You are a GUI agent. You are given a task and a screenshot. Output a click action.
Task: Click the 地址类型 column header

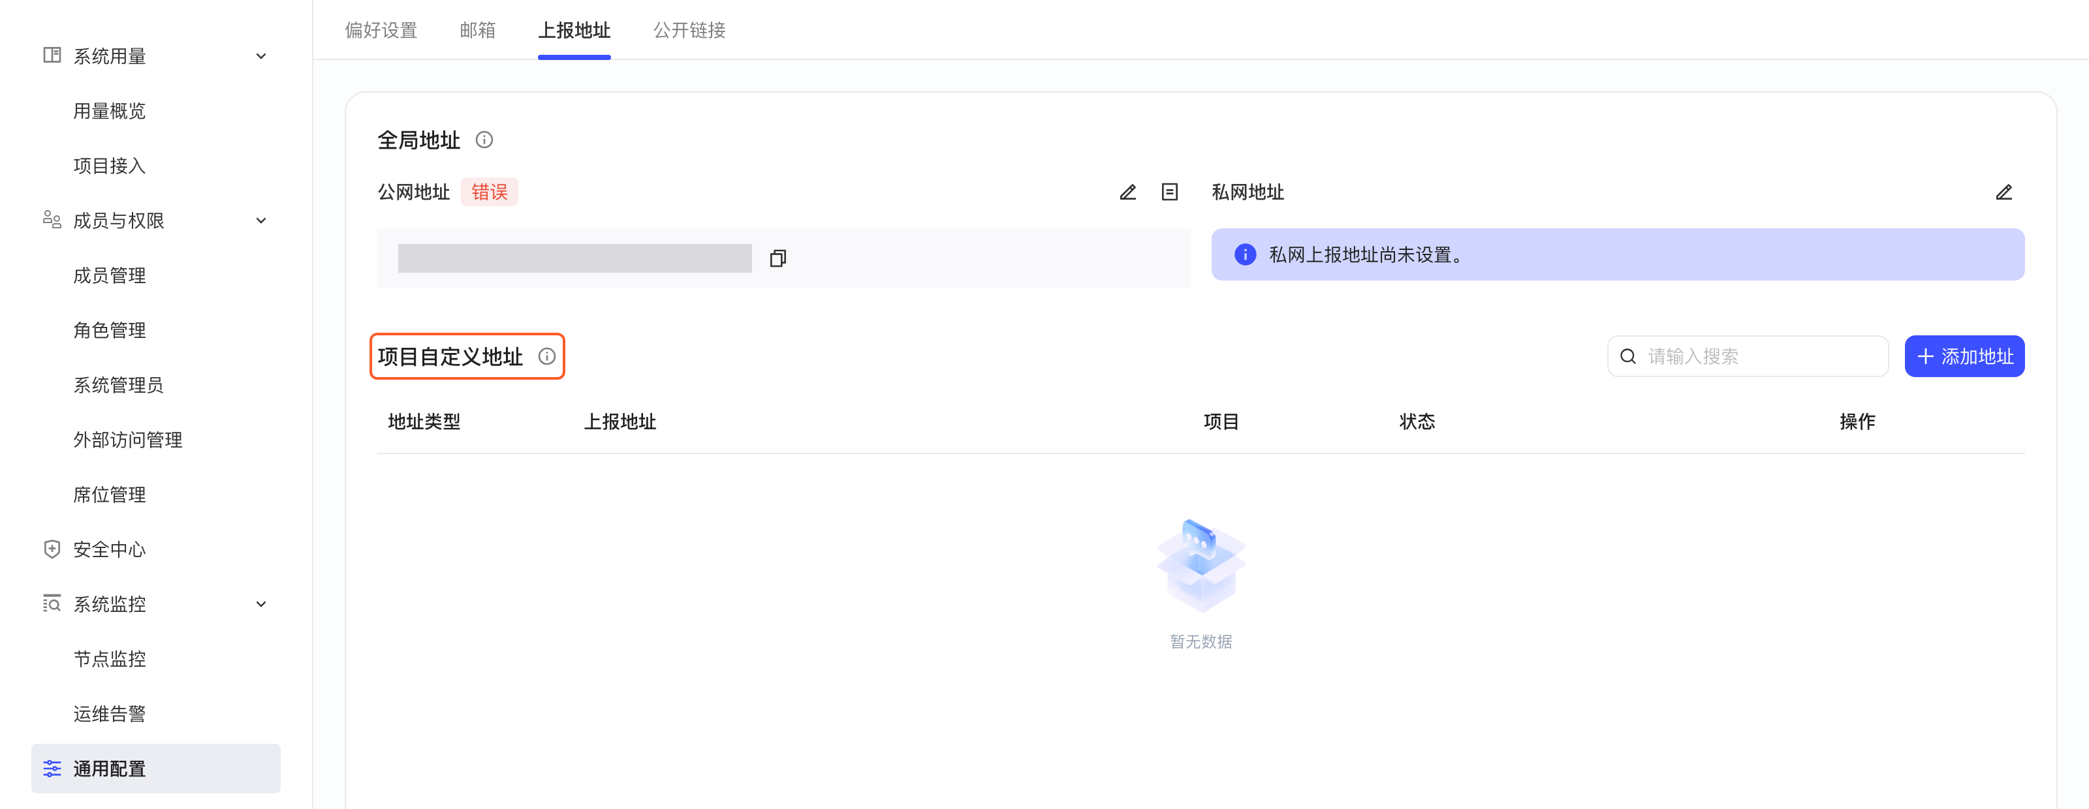(424, 421)
